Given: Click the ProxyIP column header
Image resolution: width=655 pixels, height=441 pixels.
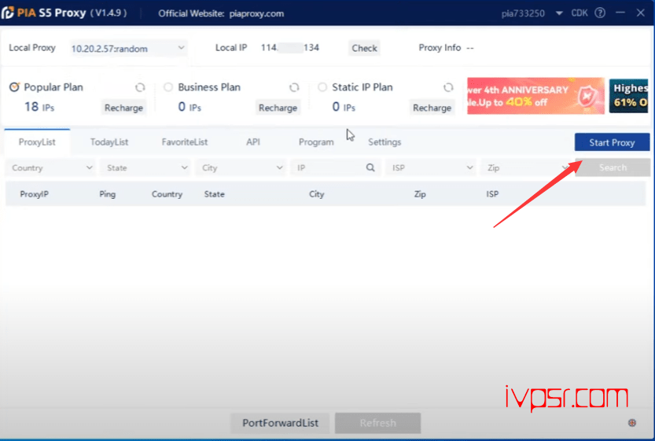Looking at the screenshot, I should coord(35,194).
